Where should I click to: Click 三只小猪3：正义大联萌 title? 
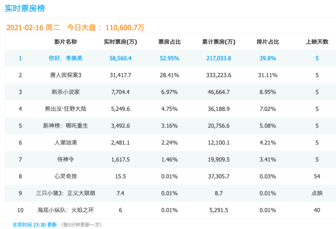click(x=66, y=193)
